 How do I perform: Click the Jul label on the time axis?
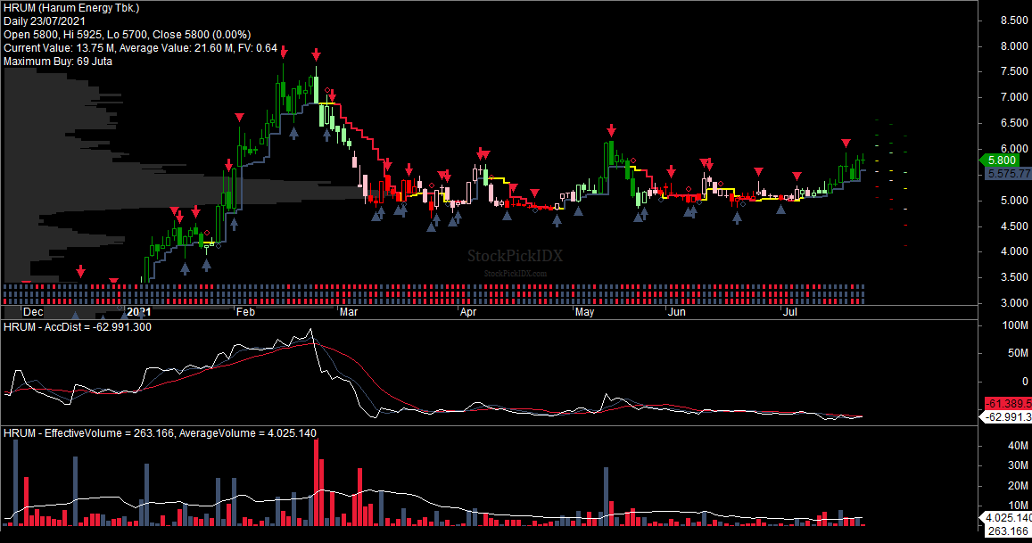[x=789, y=312]
